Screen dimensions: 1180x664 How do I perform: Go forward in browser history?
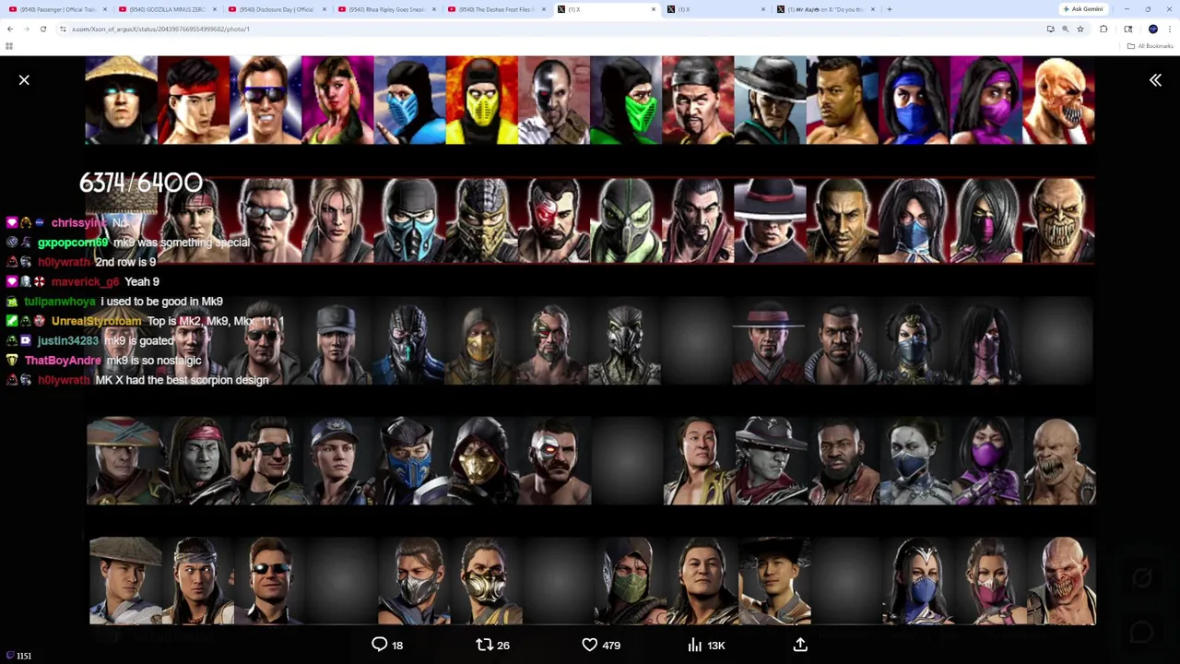point(27,29)
